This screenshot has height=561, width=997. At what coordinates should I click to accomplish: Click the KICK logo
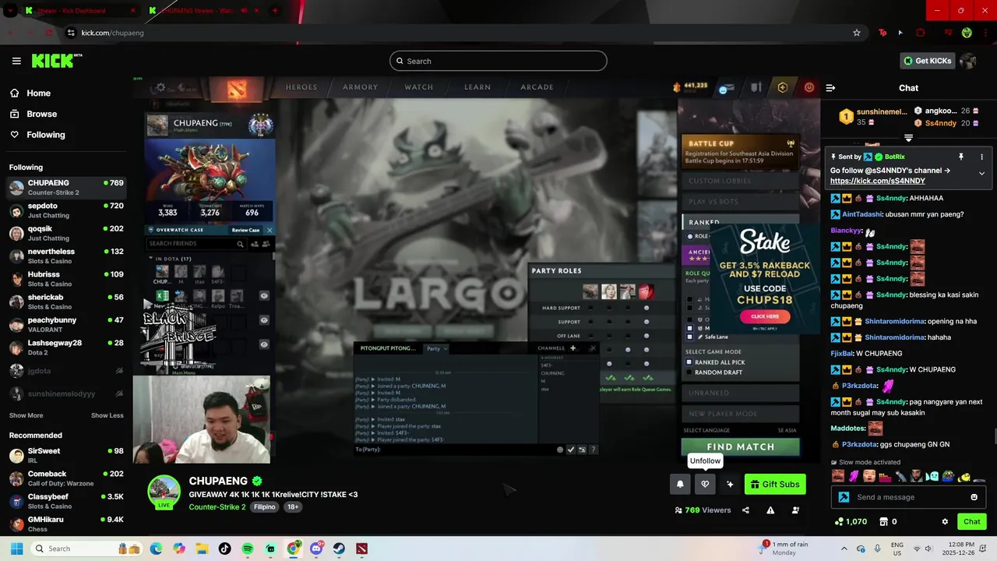click(57, 61)
